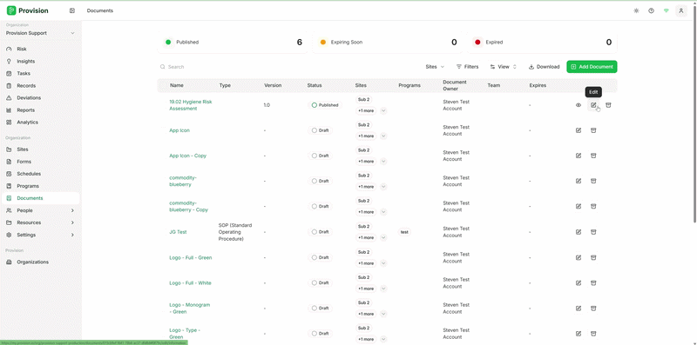Archive the commodity-blueberry - Copy document

click(593, 206)
